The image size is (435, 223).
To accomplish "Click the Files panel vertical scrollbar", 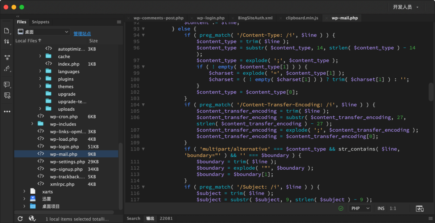I will click(x=120, y=175).
